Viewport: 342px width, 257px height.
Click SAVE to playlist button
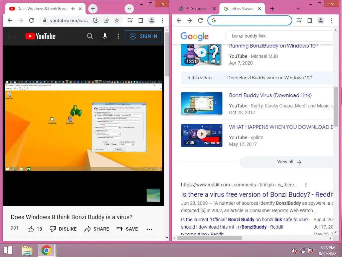(127, 229)
